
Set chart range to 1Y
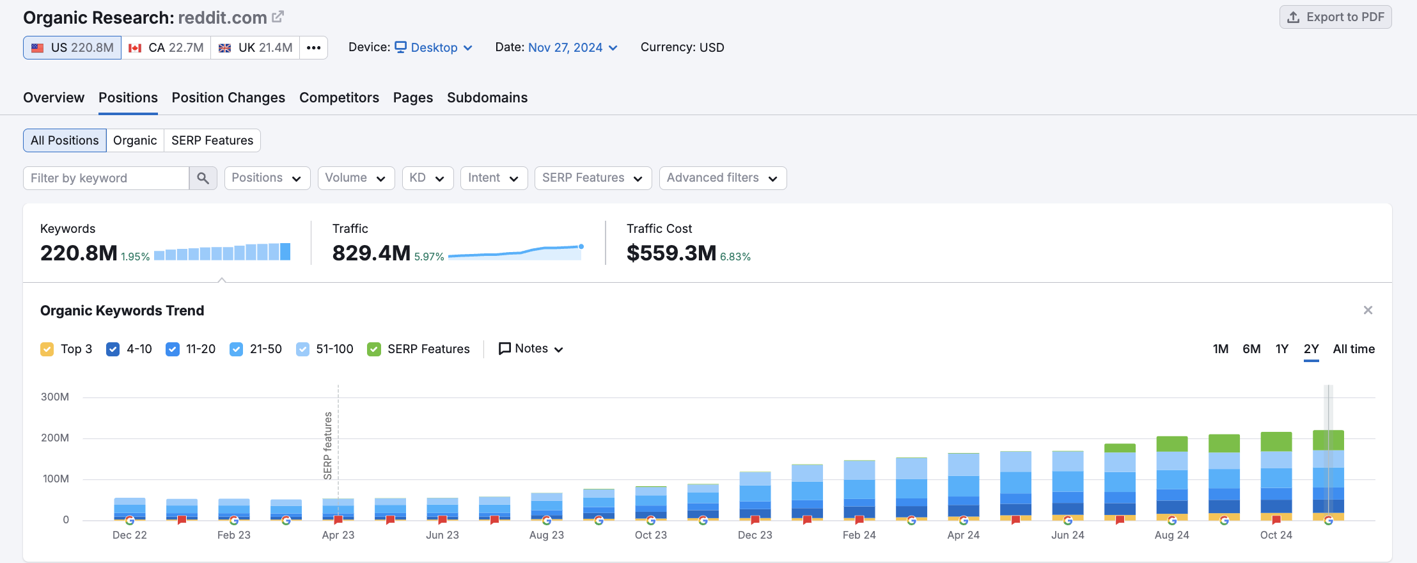click(x=1282, y=349)
